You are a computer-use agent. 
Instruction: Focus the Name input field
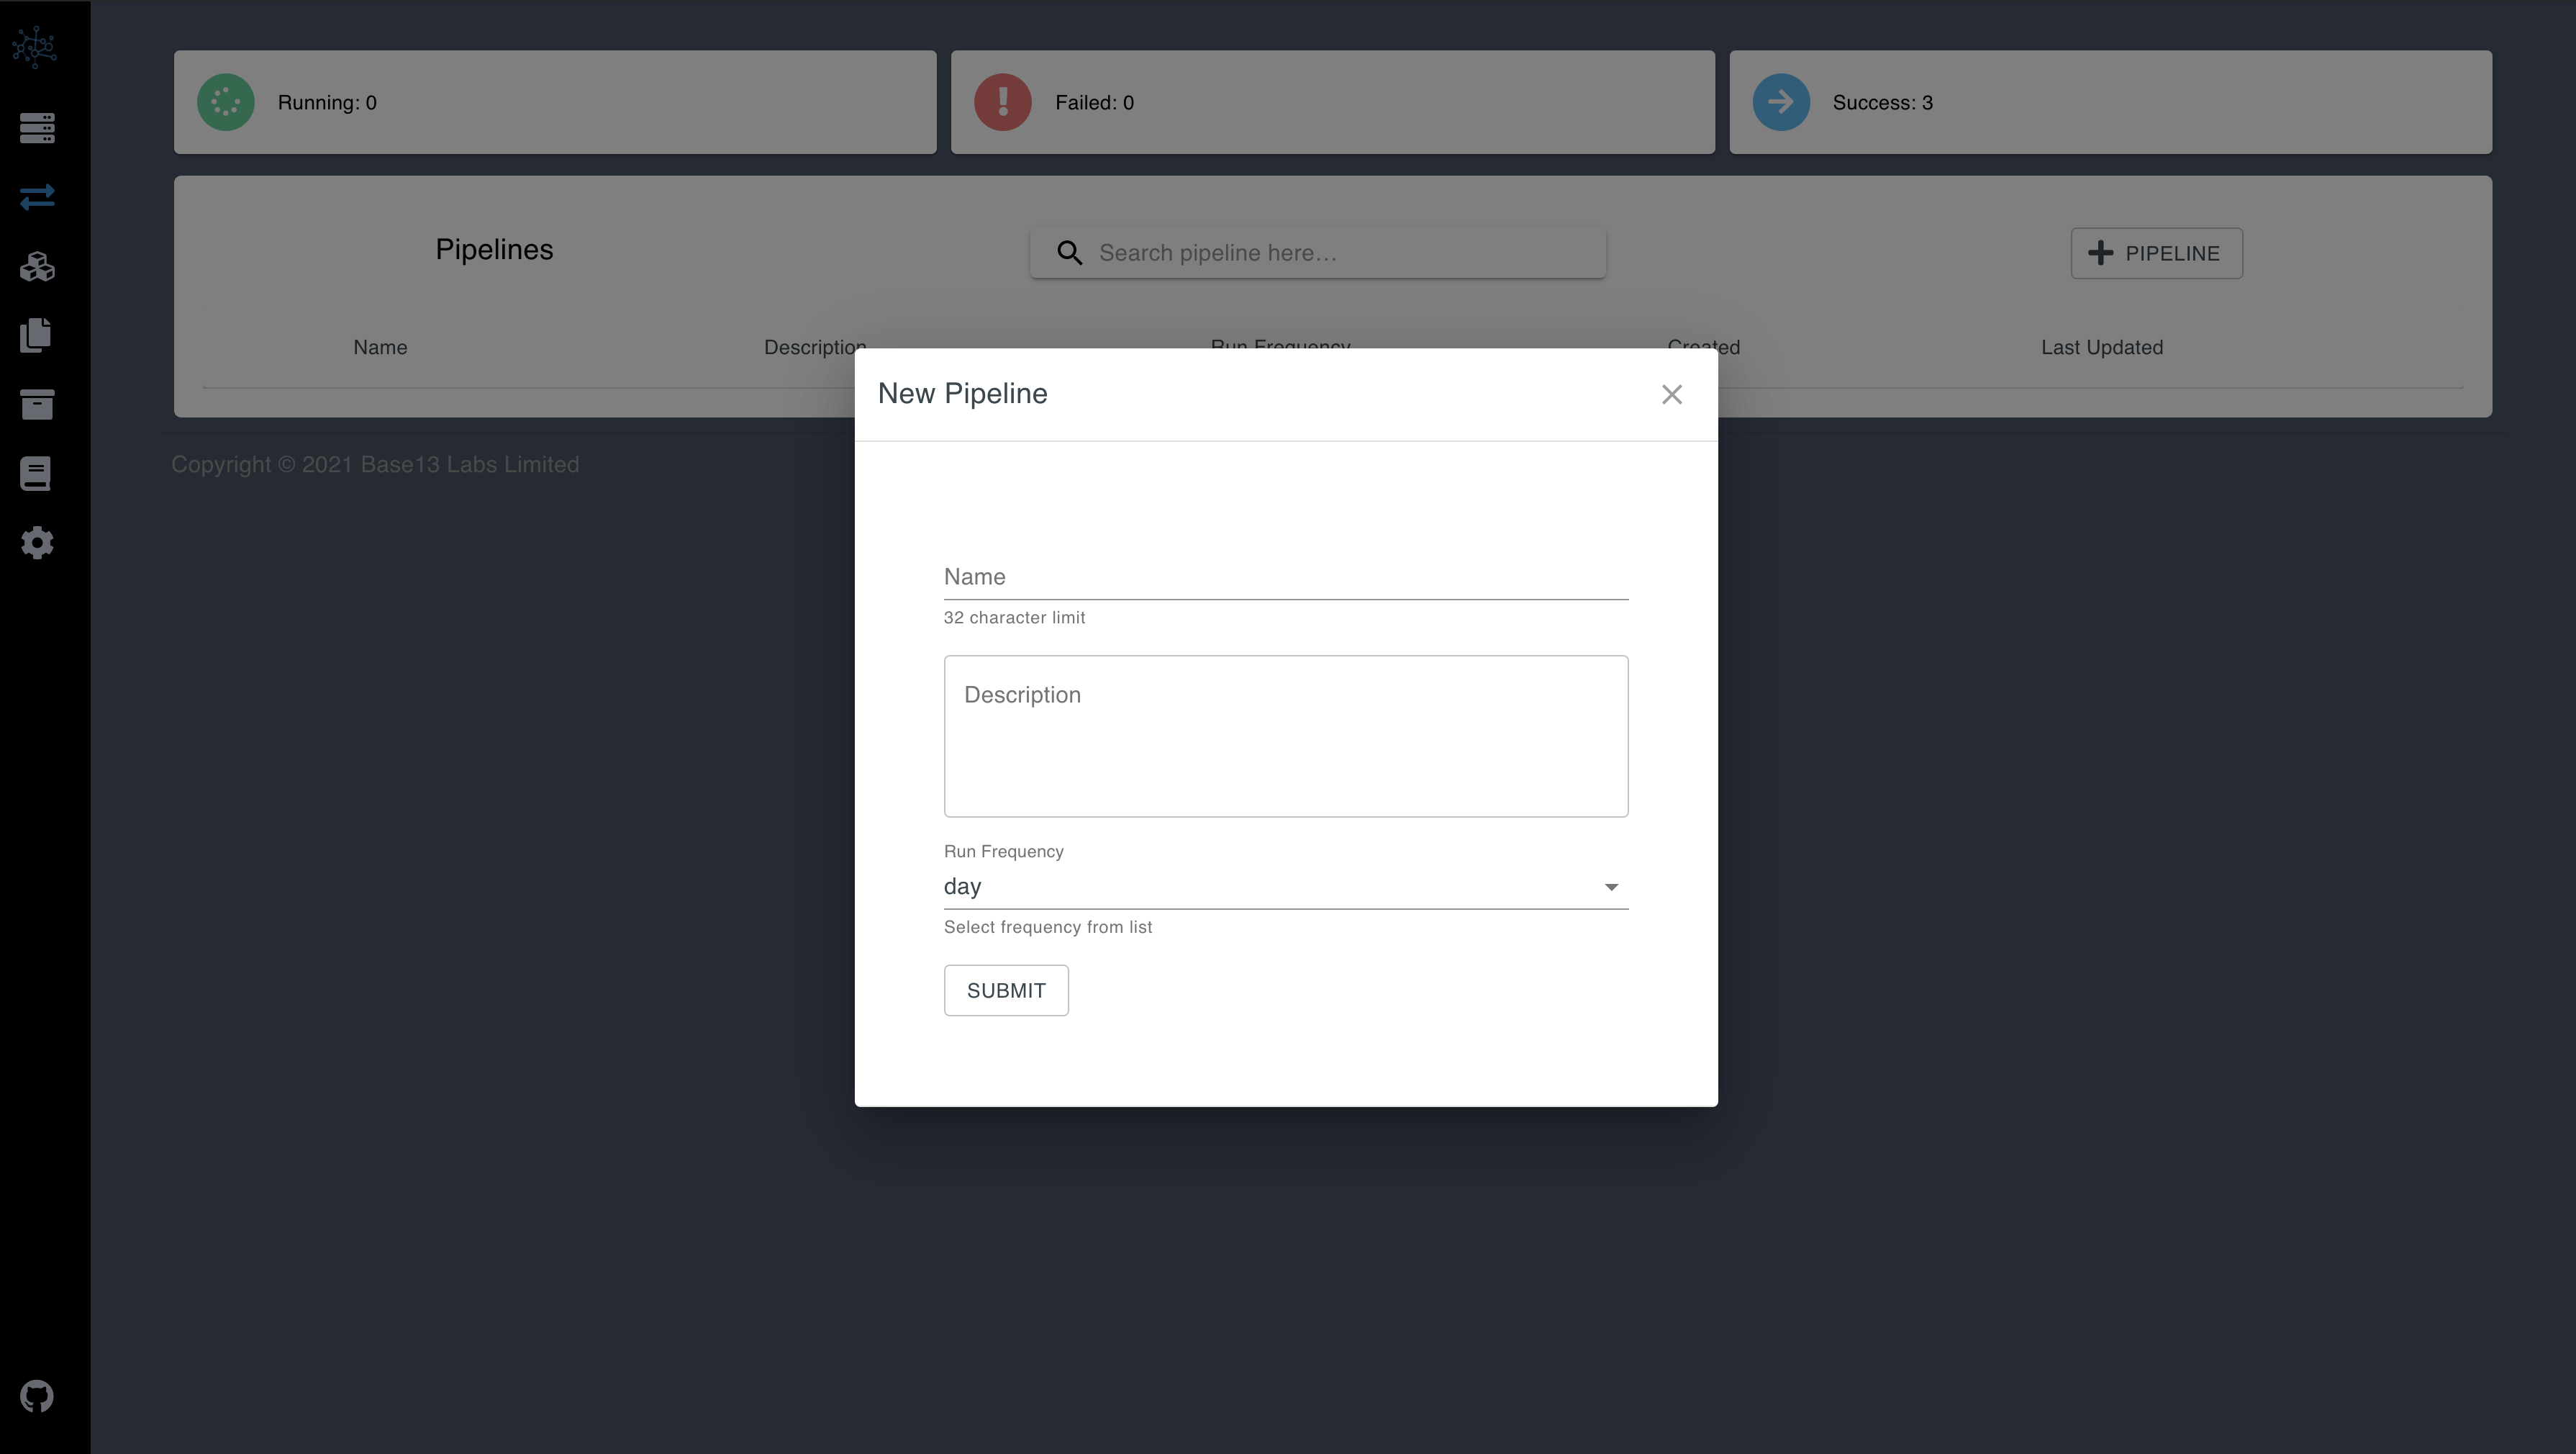1286,577
